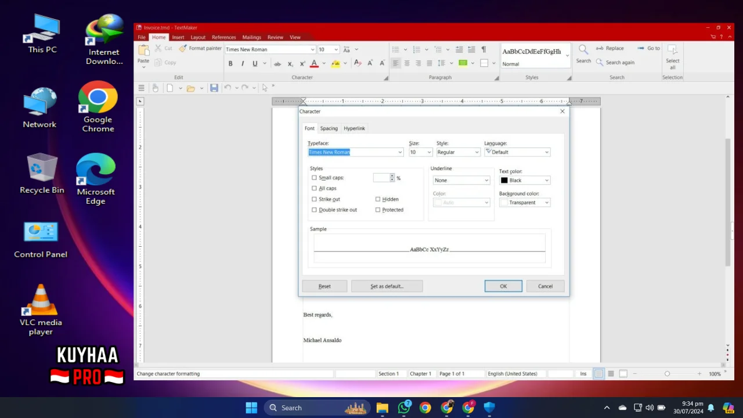Click the Underline icon in the ribbon

click(254, 64)
